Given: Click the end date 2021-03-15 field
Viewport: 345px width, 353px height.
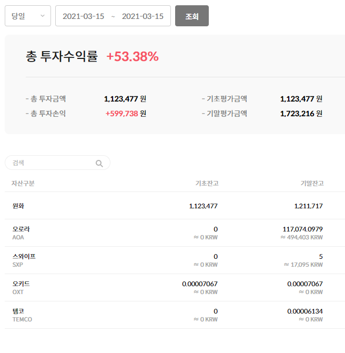Looking at the screenshot, I should pos(143,16).
